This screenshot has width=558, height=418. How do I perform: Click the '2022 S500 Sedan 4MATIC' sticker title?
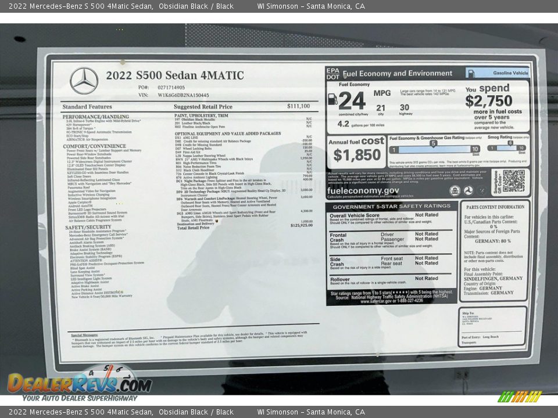pyautogui.click(x=175, y=75)
